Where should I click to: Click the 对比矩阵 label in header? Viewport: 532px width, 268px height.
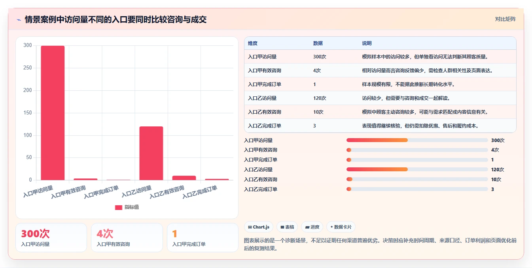point(505,19)
